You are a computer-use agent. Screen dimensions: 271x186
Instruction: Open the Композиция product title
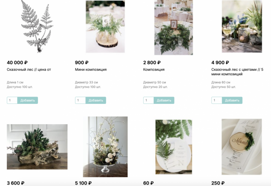pos(154,69)
